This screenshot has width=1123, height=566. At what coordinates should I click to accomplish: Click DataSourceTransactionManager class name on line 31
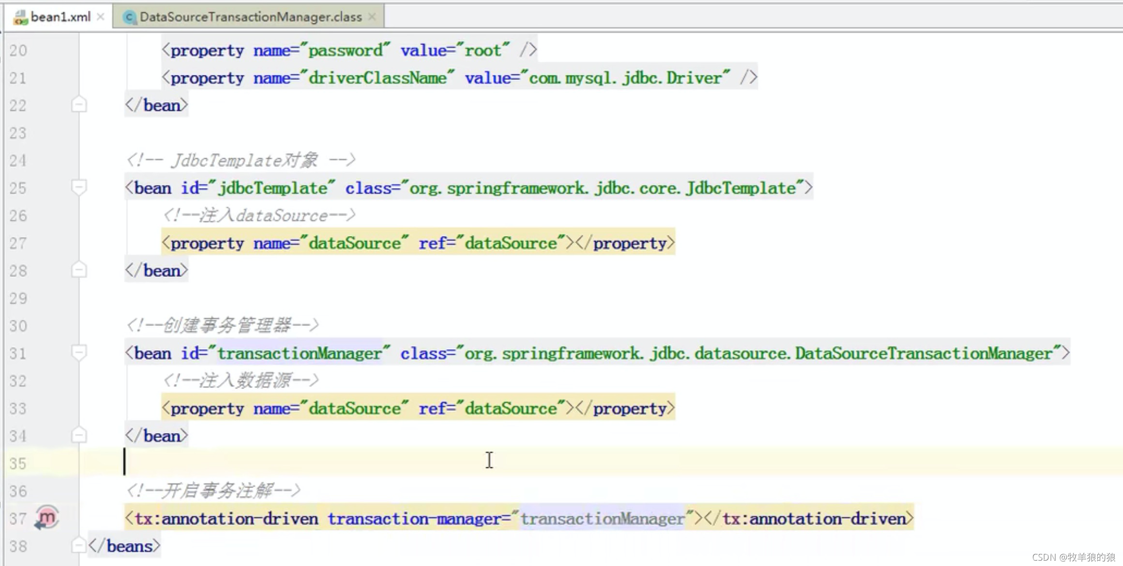coord(924,354)
